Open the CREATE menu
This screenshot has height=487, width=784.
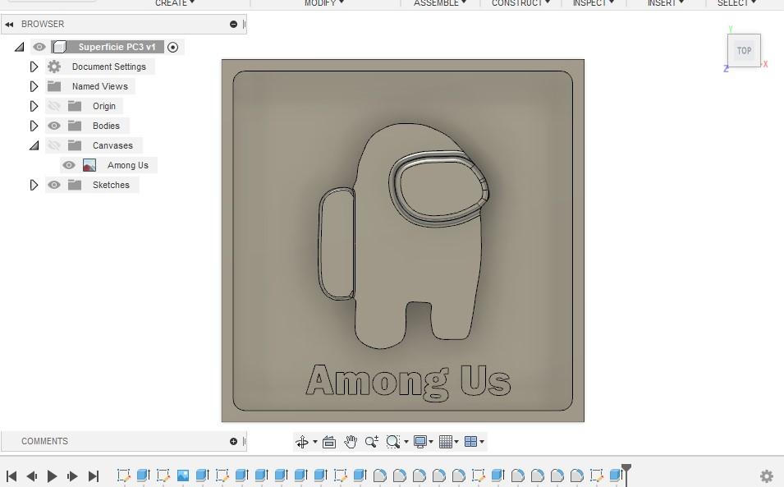[x=175, y=3]
